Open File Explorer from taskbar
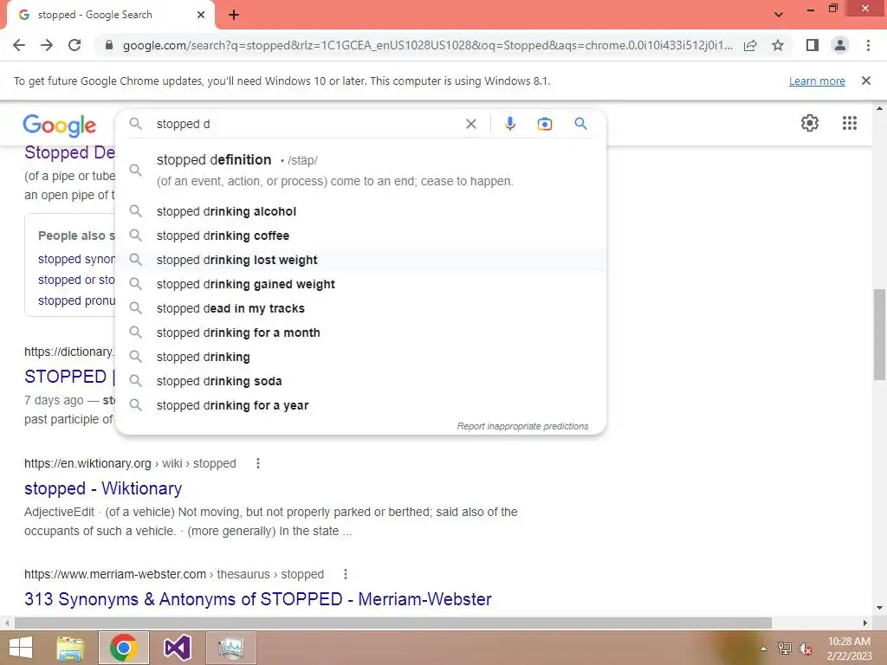 [x=70, y=648]
